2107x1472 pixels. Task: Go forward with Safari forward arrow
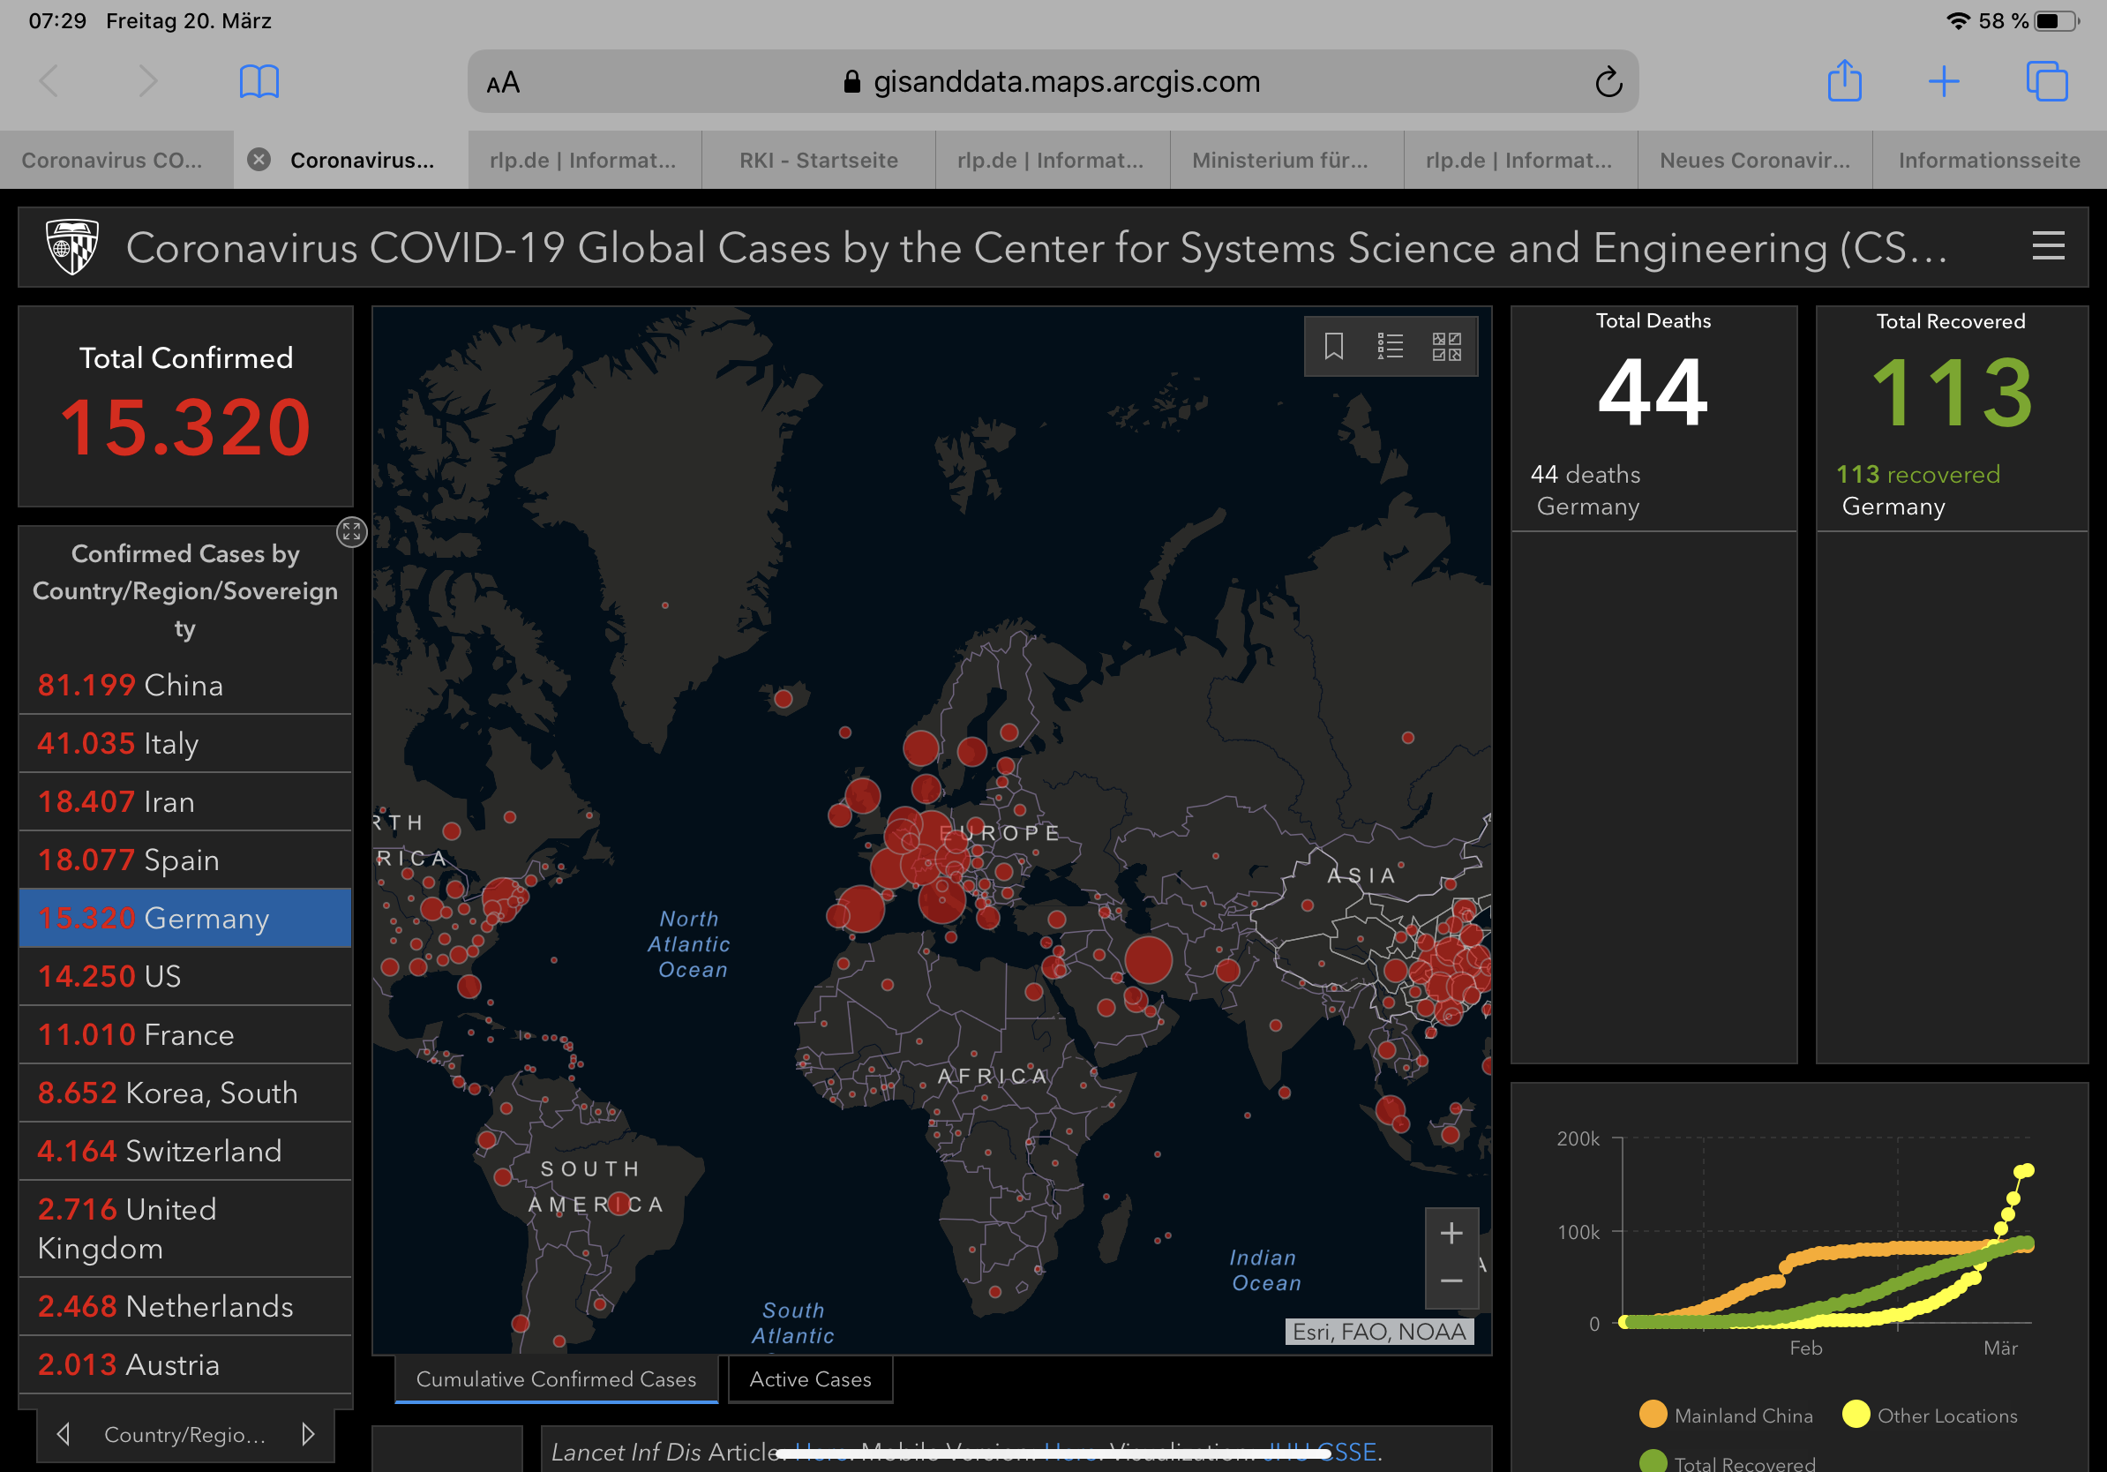coord(147,82)
